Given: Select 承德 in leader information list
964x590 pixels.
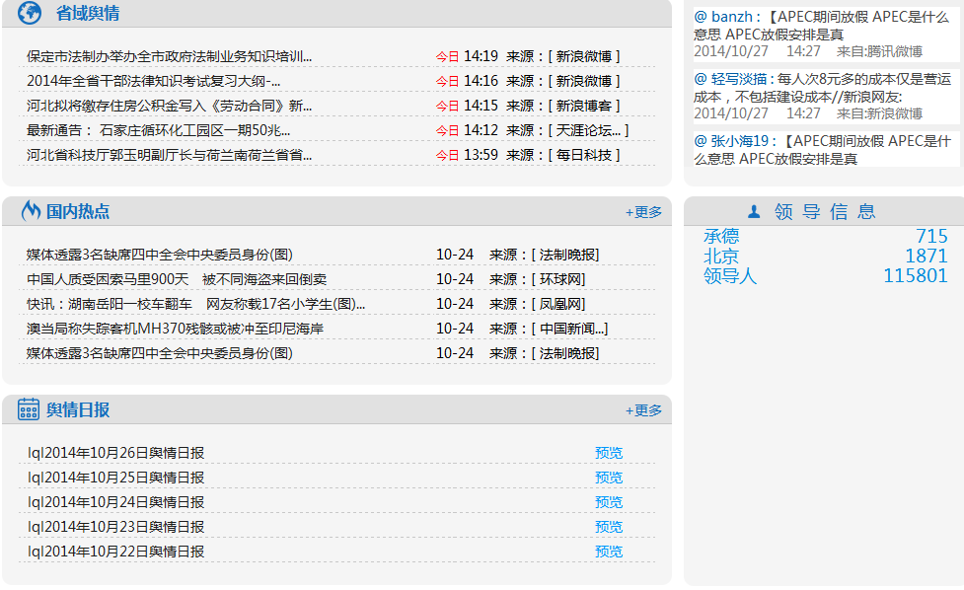Looking at the screenshot, I should pyautogui.click(x=720, y=236).
